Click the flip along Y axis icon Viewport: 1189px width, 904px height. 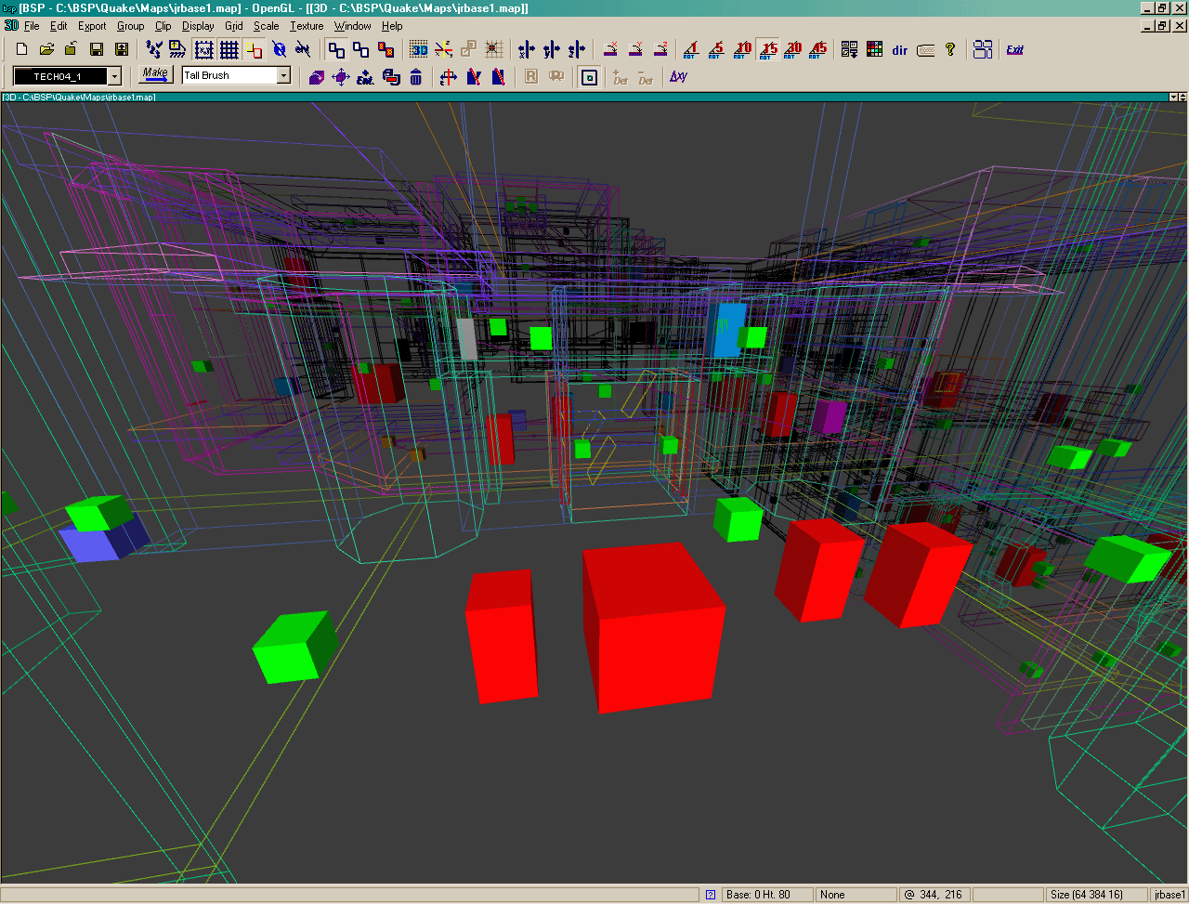click(x=552, y=49)
